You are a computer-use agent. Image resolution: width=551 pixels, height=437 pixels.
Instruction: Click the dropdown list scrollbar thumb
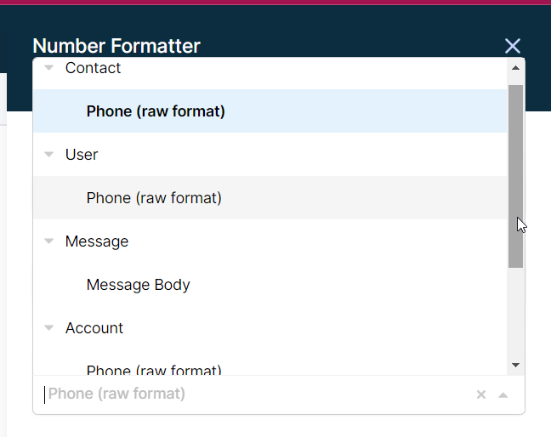(x=515, y=176)
